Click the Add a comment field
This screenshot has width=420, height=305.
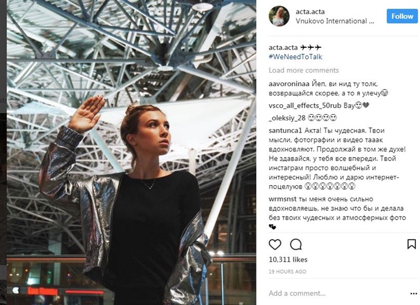point(338,293)
